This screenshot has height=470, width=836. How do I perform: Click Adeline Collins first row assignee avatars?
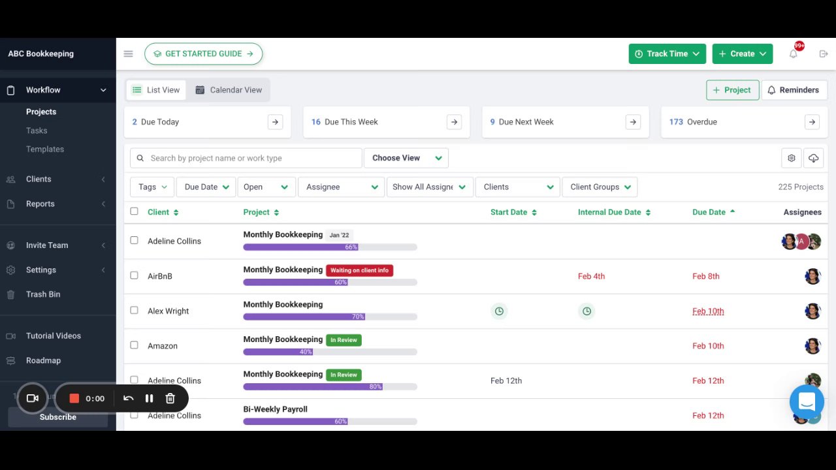[x=801, y=242]
